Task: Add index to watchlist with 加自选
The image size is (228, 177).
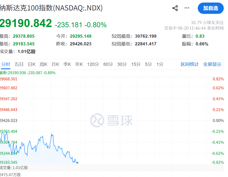Action: click(x=211, y=8)
